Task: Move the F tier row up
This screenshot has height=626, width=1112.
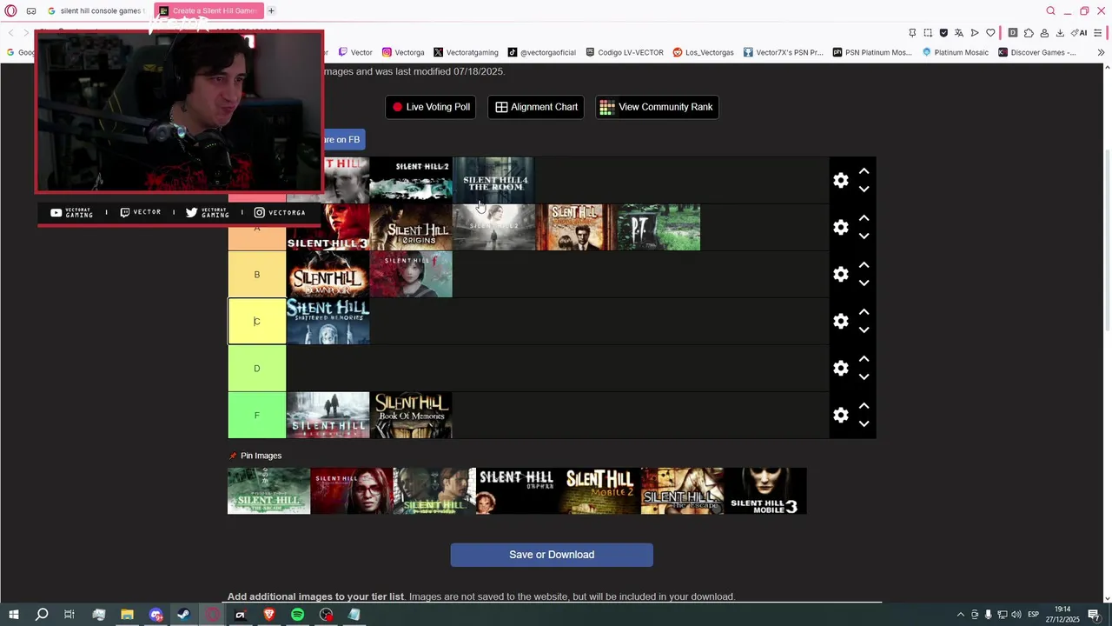Action: pyautogui.click(x=864, y=406)
